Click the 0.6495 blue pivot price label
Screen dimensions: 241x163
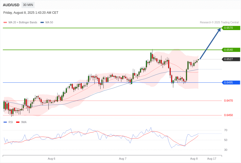[x=231, y=82]
